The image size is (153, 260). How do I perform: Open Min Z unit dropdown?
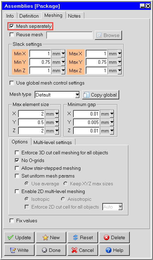pyautogui.click(x=63, y=71)
